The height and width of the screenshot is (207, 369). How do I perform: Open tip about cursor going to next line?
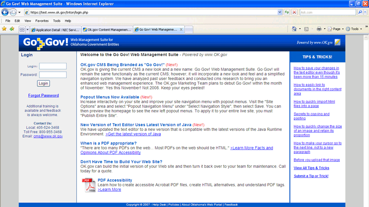[317, 147]
